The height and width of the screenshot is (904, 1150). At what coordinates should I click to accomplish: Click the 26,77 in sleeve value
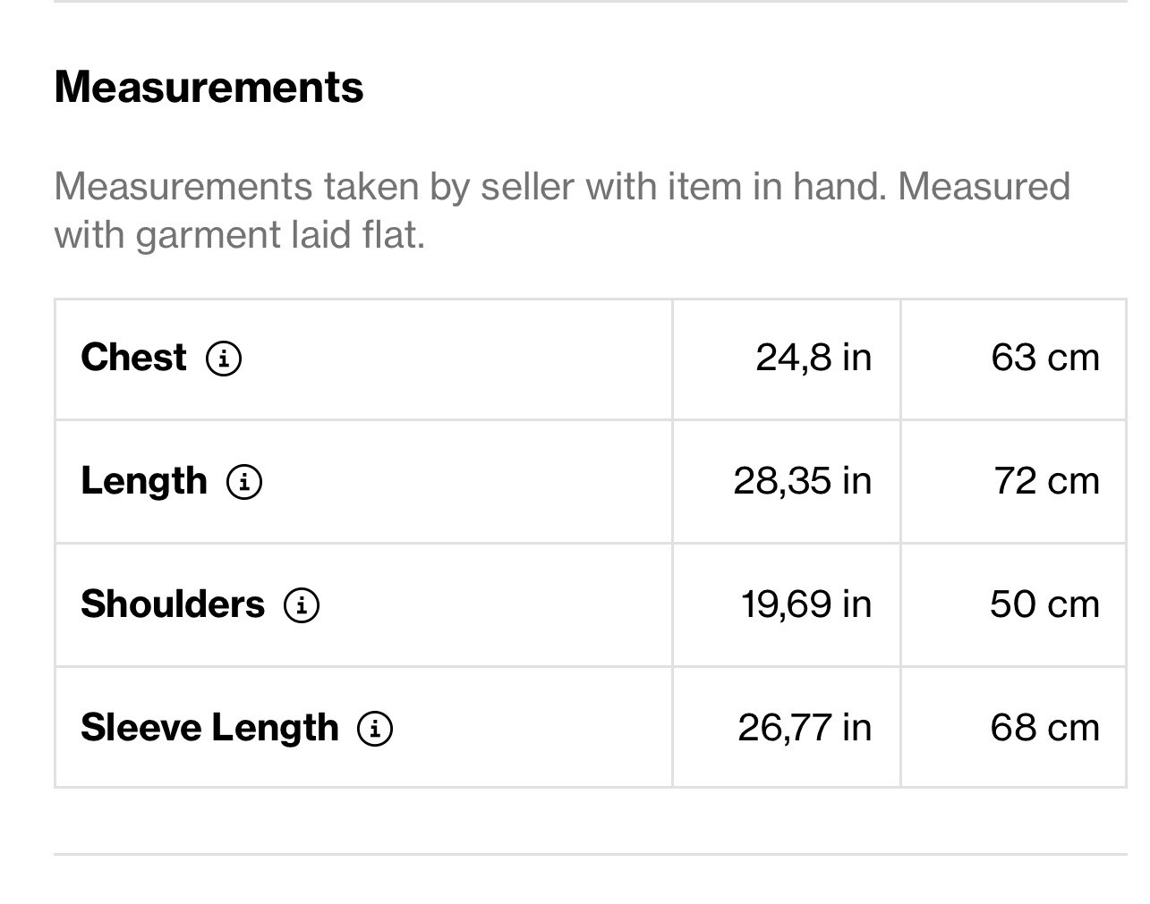804,728
